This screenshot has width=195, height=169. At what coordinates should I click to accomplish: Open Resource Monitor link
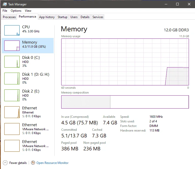point(52,163)
